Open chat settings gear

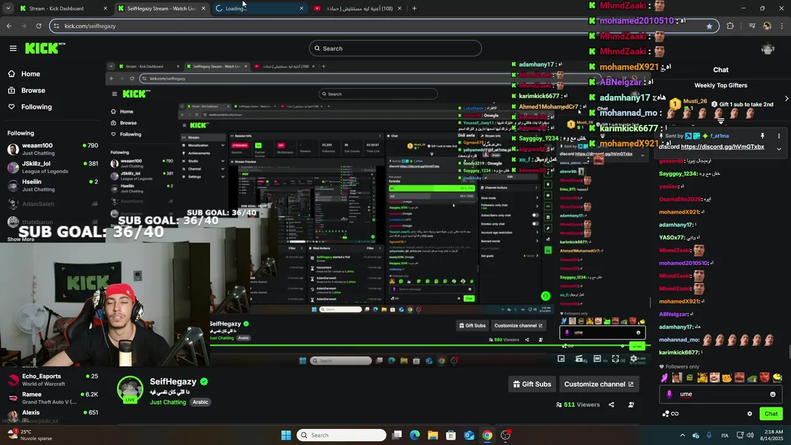(x=750, y=413)
